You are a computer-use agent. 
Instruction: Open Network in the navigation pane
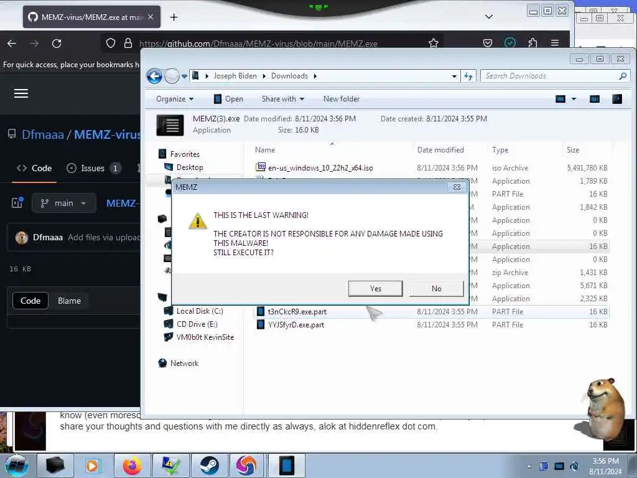tap(184, 363)
